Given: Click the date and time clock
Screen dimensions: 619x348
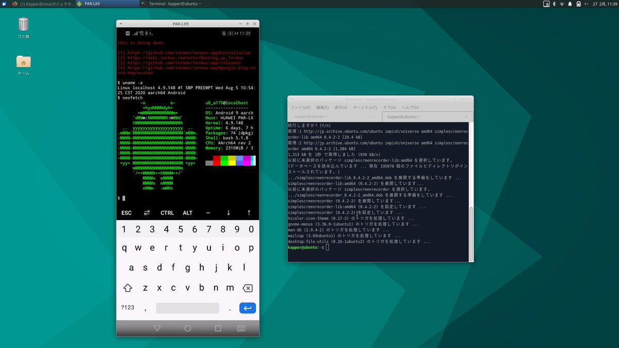Looking at the screenshot, I should 606,4.
